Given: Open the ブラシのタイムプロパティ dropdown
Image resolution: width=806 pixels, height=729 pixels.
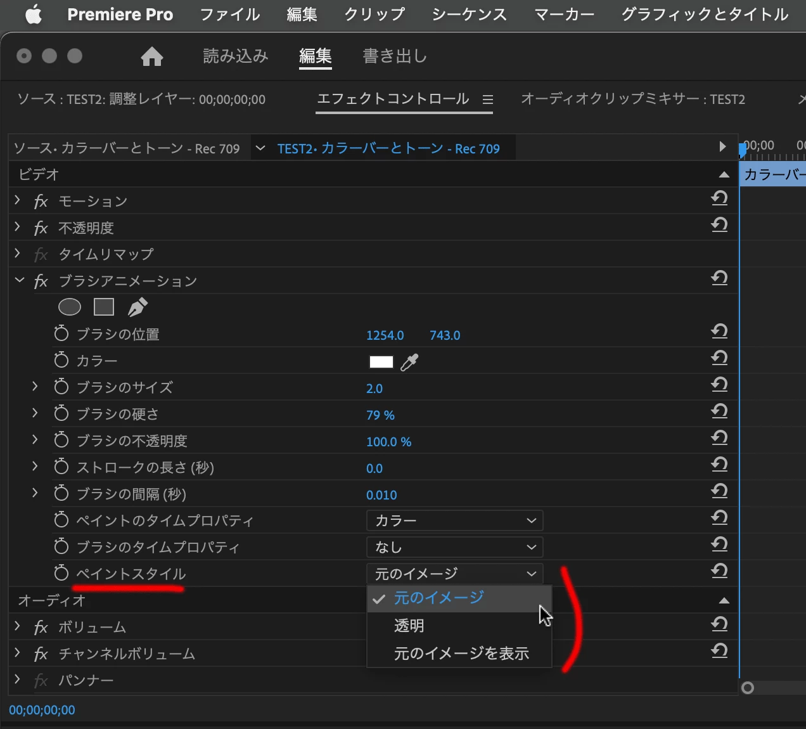Looking at the screenshot, I should 455,547.
